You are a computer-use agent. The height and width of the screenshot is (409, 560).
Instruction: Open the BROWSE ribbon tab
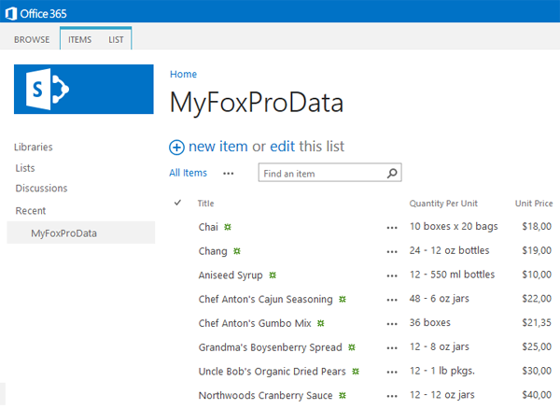(x=32, y=39)
